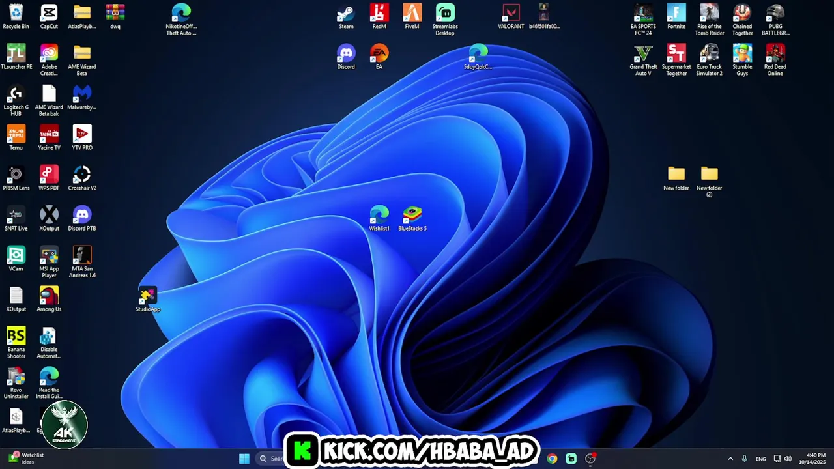Image resolution: width=834 pixels, height=469 pixels.
Task: Launch Steam from the desktop
Action: coord(346,17)
